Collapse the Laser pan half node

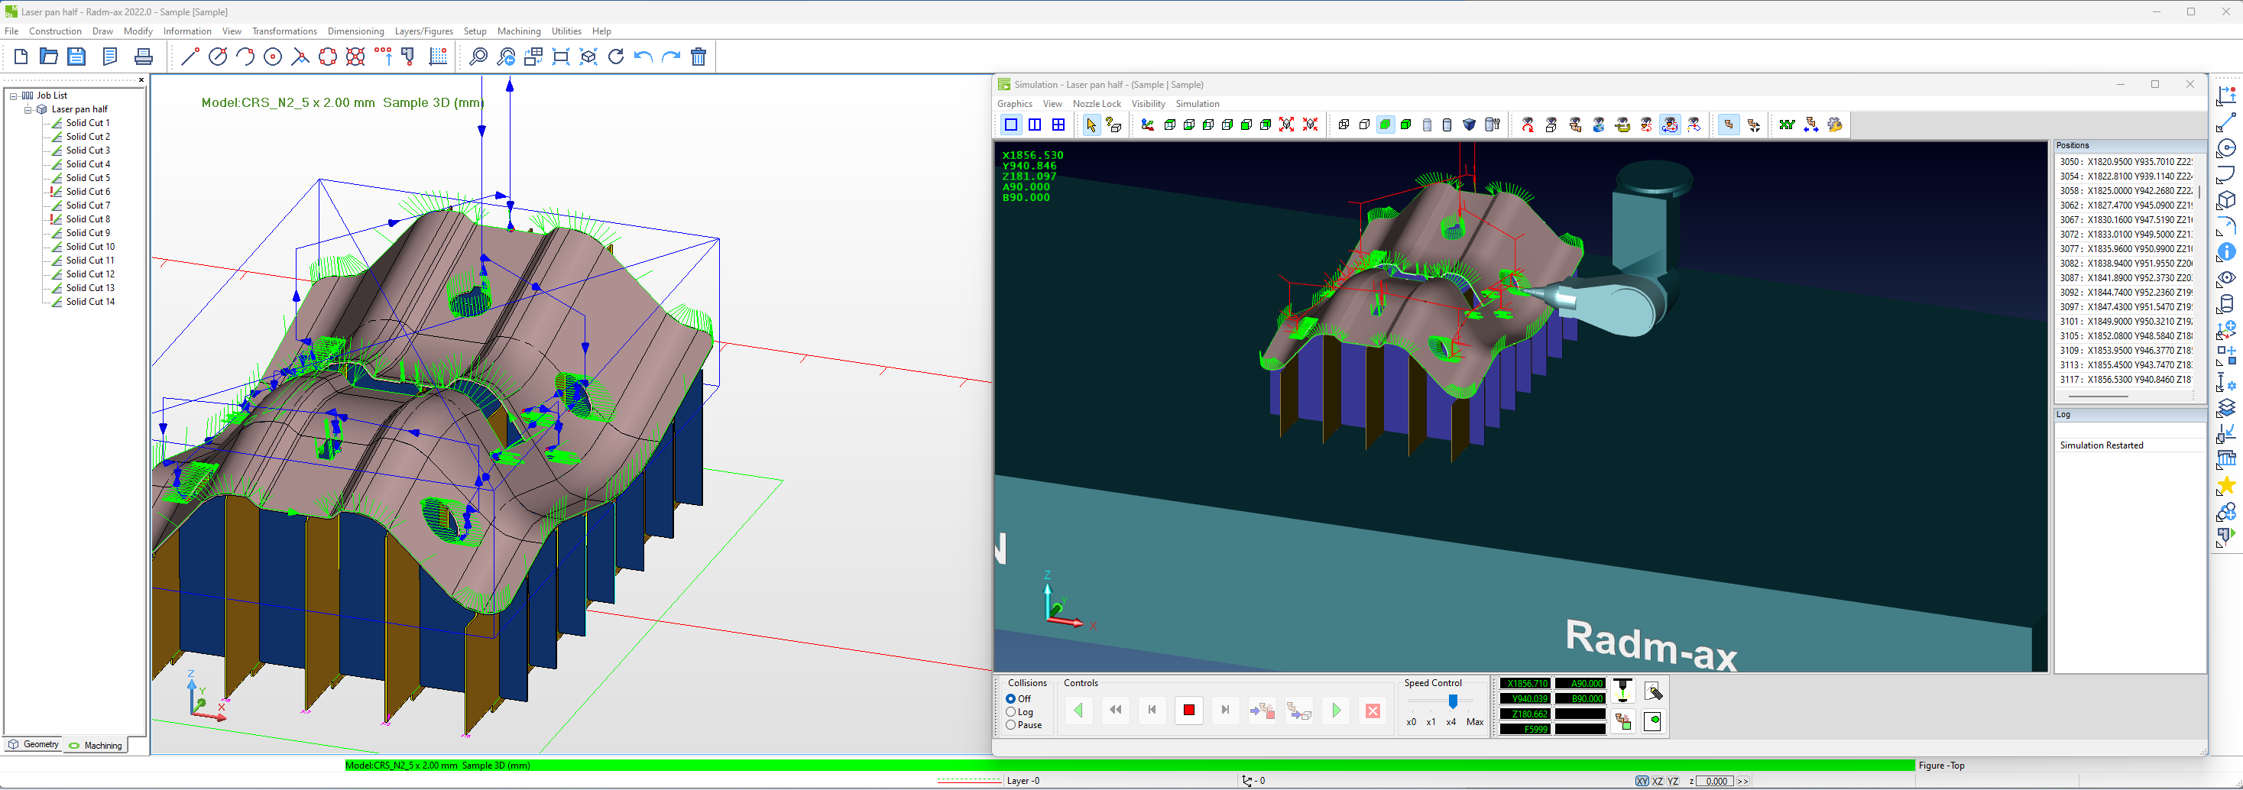[x=28, y=109]
